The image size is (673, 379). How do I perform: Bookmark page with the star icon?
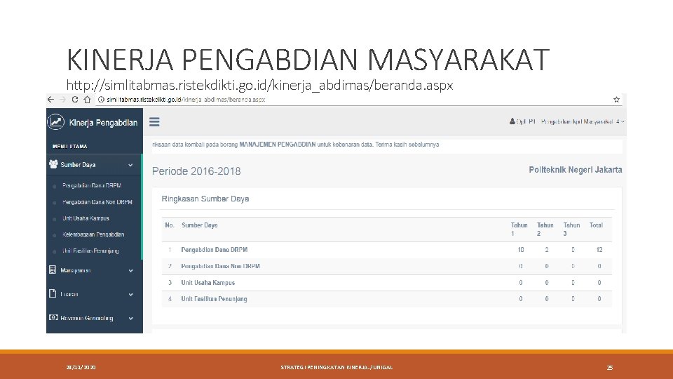tap(616, 100)
